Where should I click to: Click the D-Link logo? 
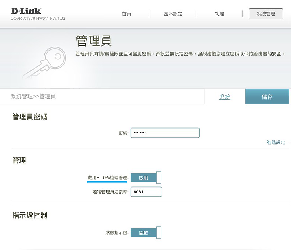pyautogui.click(x=26, y=11)
